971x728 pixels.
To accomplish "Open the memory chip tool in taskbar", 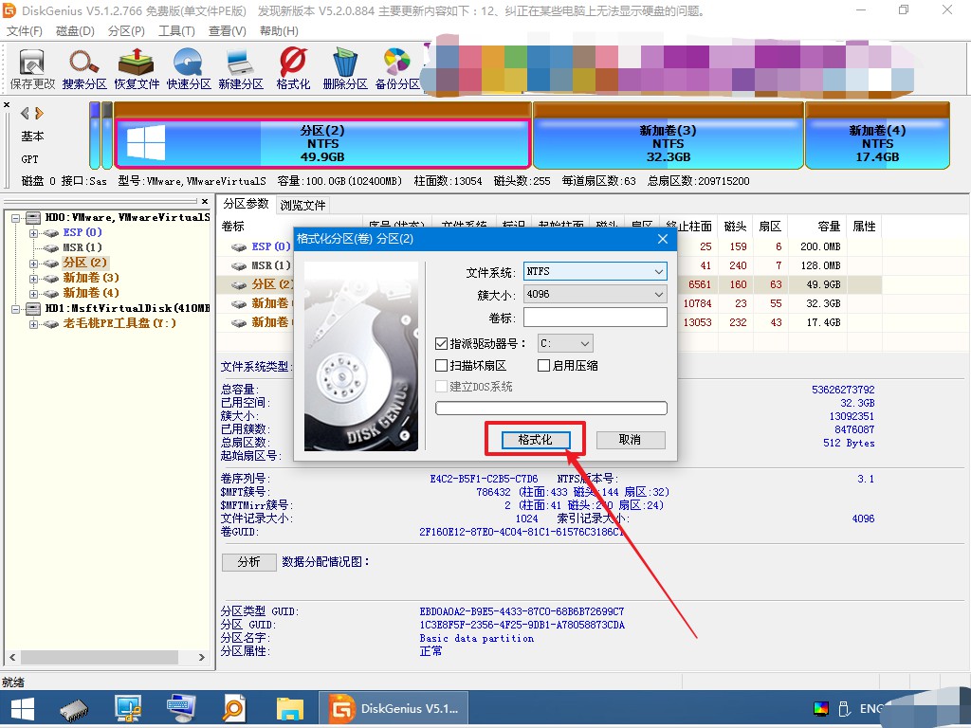I will coord(74,709).
